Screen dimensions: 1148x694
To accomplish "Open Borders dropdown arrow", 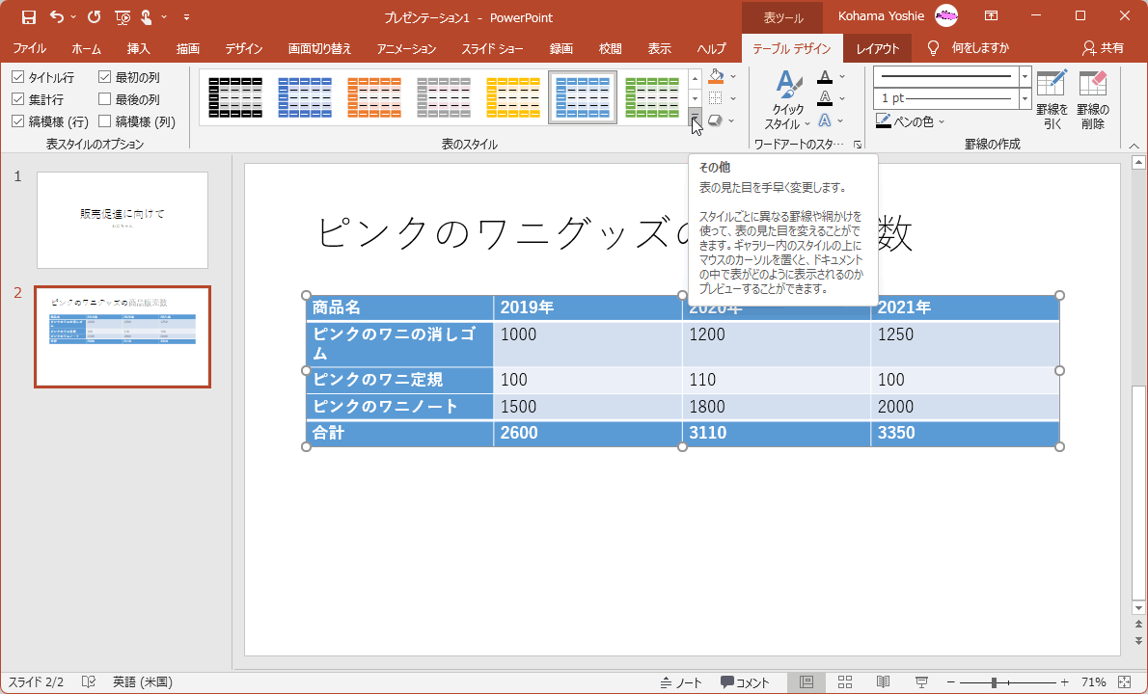I will 733,98.
